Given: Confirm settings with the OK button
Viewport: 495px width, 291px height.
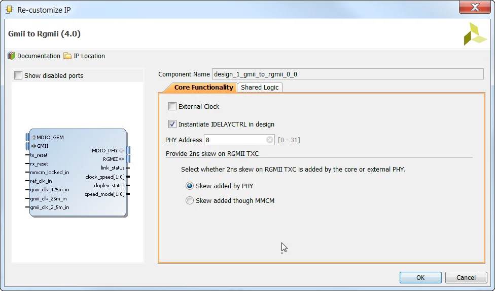Looking at the screenshot, I should [420, 277].
